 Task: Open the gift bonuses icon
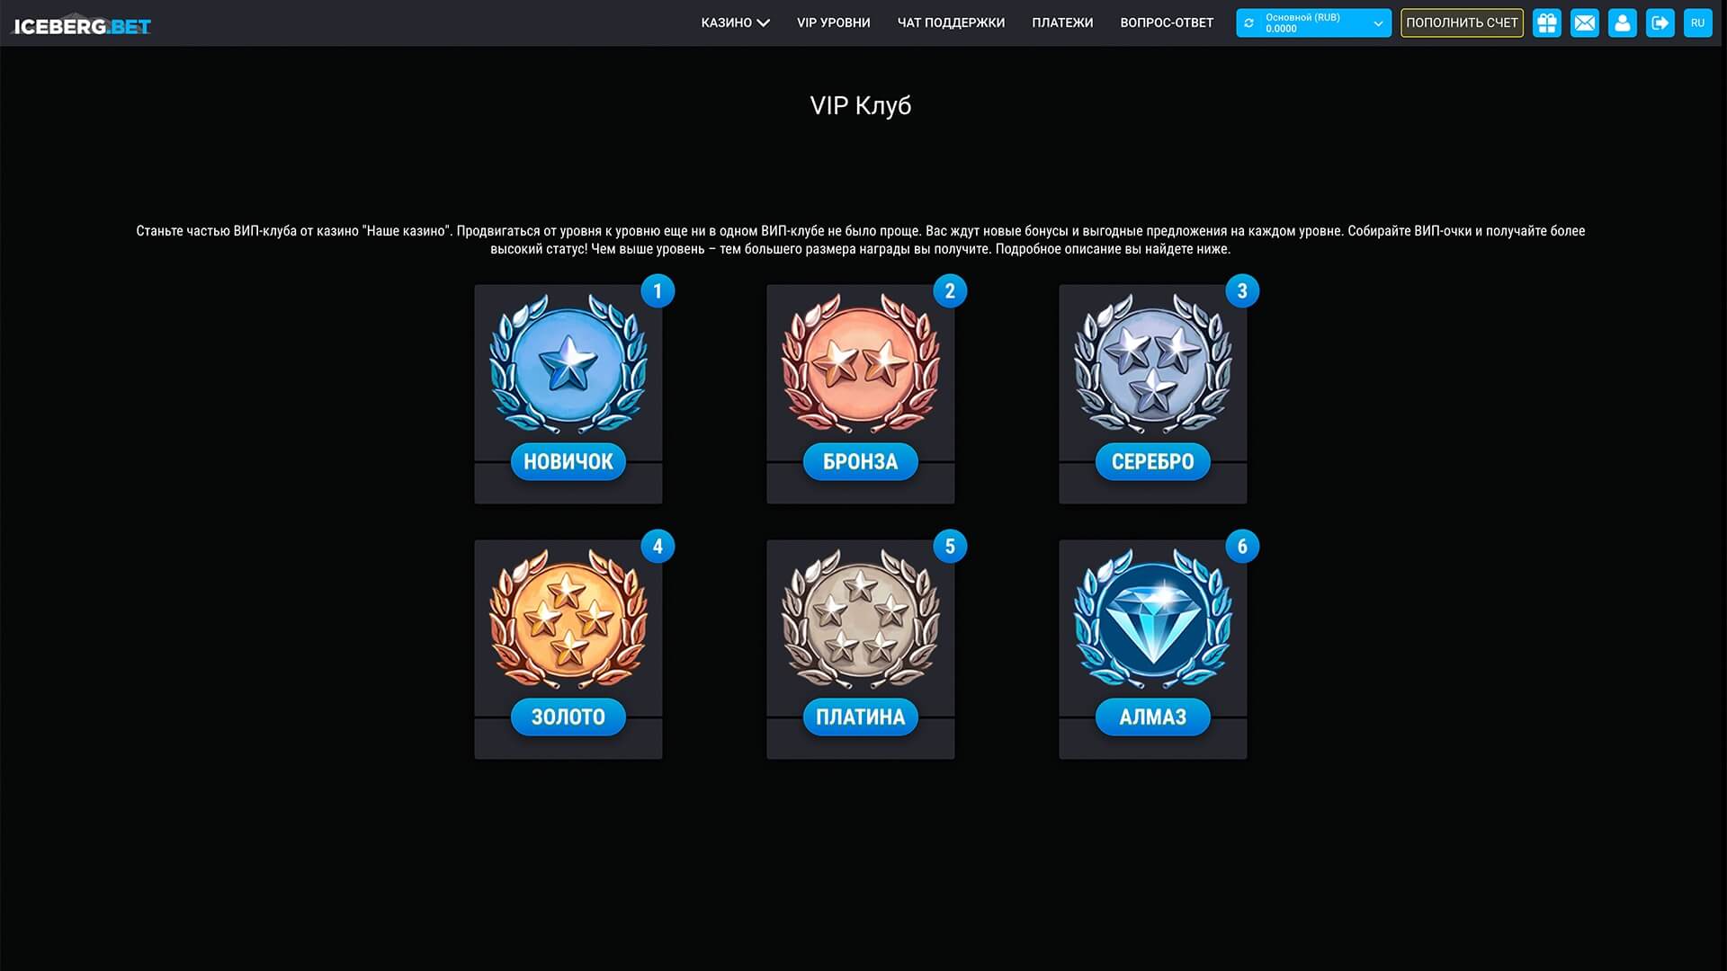(1547, 23)
